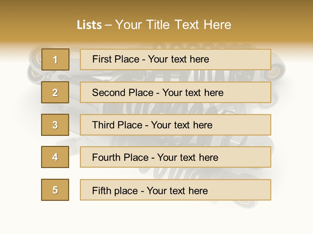Image resolution: width=313 pixels, height=234 pixels.
Task: Click the Fourth Place text bar
Action: click(175, 157)
